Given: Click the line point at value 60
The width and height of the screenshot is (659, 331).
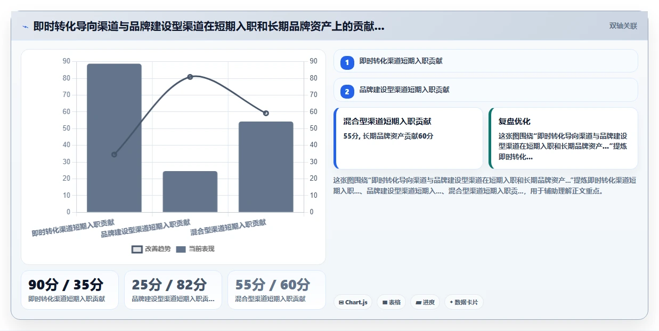Looking at the screenshot, I should point(266,113).
